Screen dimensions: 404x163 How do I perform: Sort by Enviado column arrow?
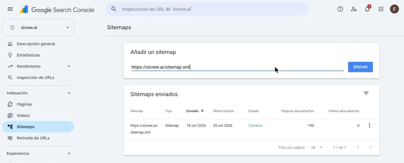[x=202, y=111]
